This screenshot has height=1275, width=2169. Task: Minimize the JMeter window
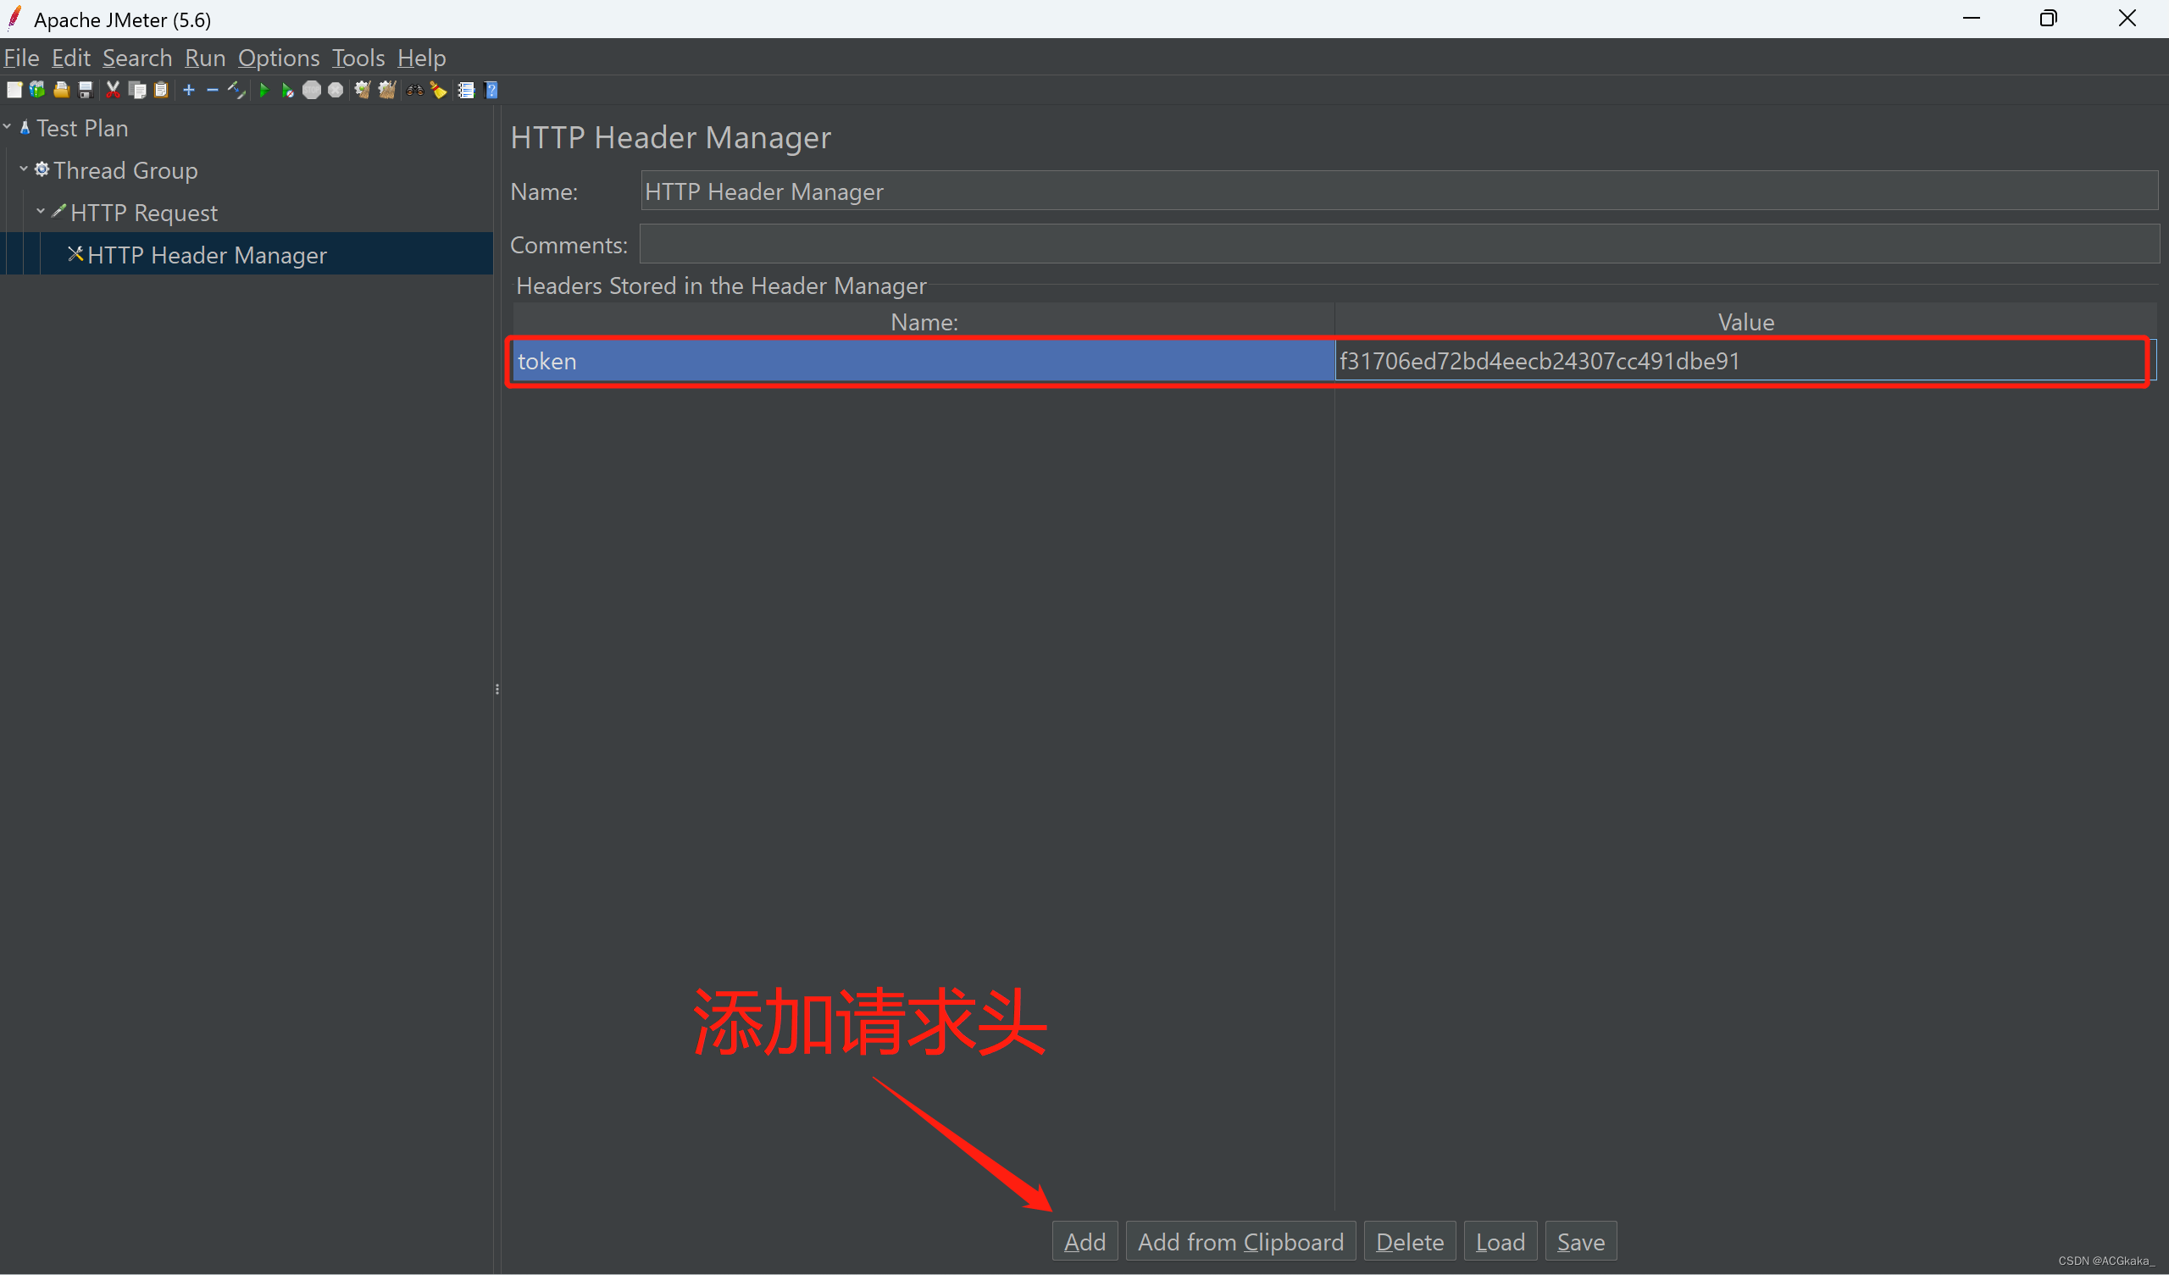point(1971,18)
